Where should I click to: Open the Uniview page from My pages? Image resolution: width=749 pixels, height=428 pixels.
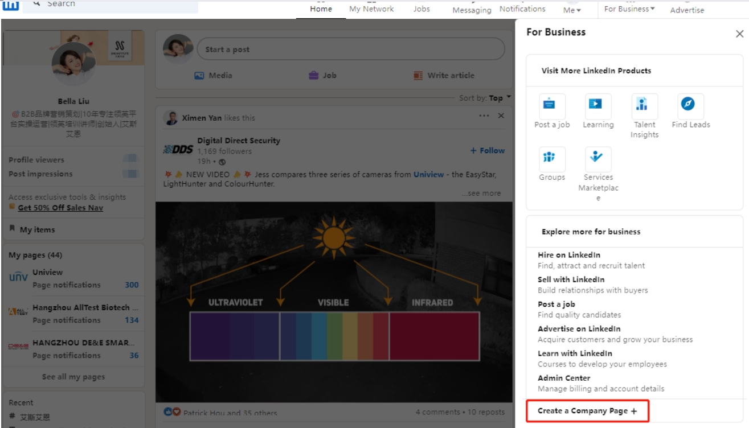click(x=48, y=272)
